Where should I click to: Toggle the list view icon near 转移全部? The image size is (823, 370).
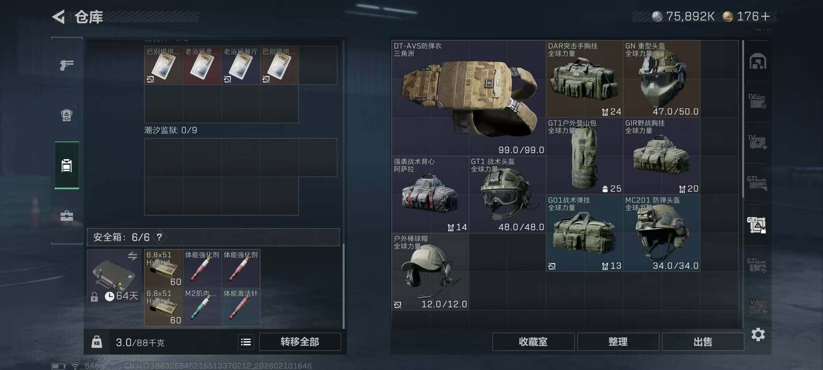[x=246, y=342]
